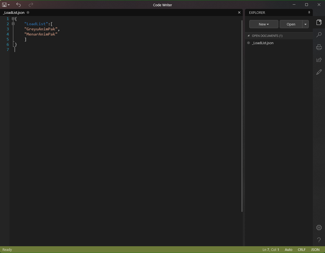
Task: Click the "MenarAnimPak" string on line 4
Action: point(41,34)
